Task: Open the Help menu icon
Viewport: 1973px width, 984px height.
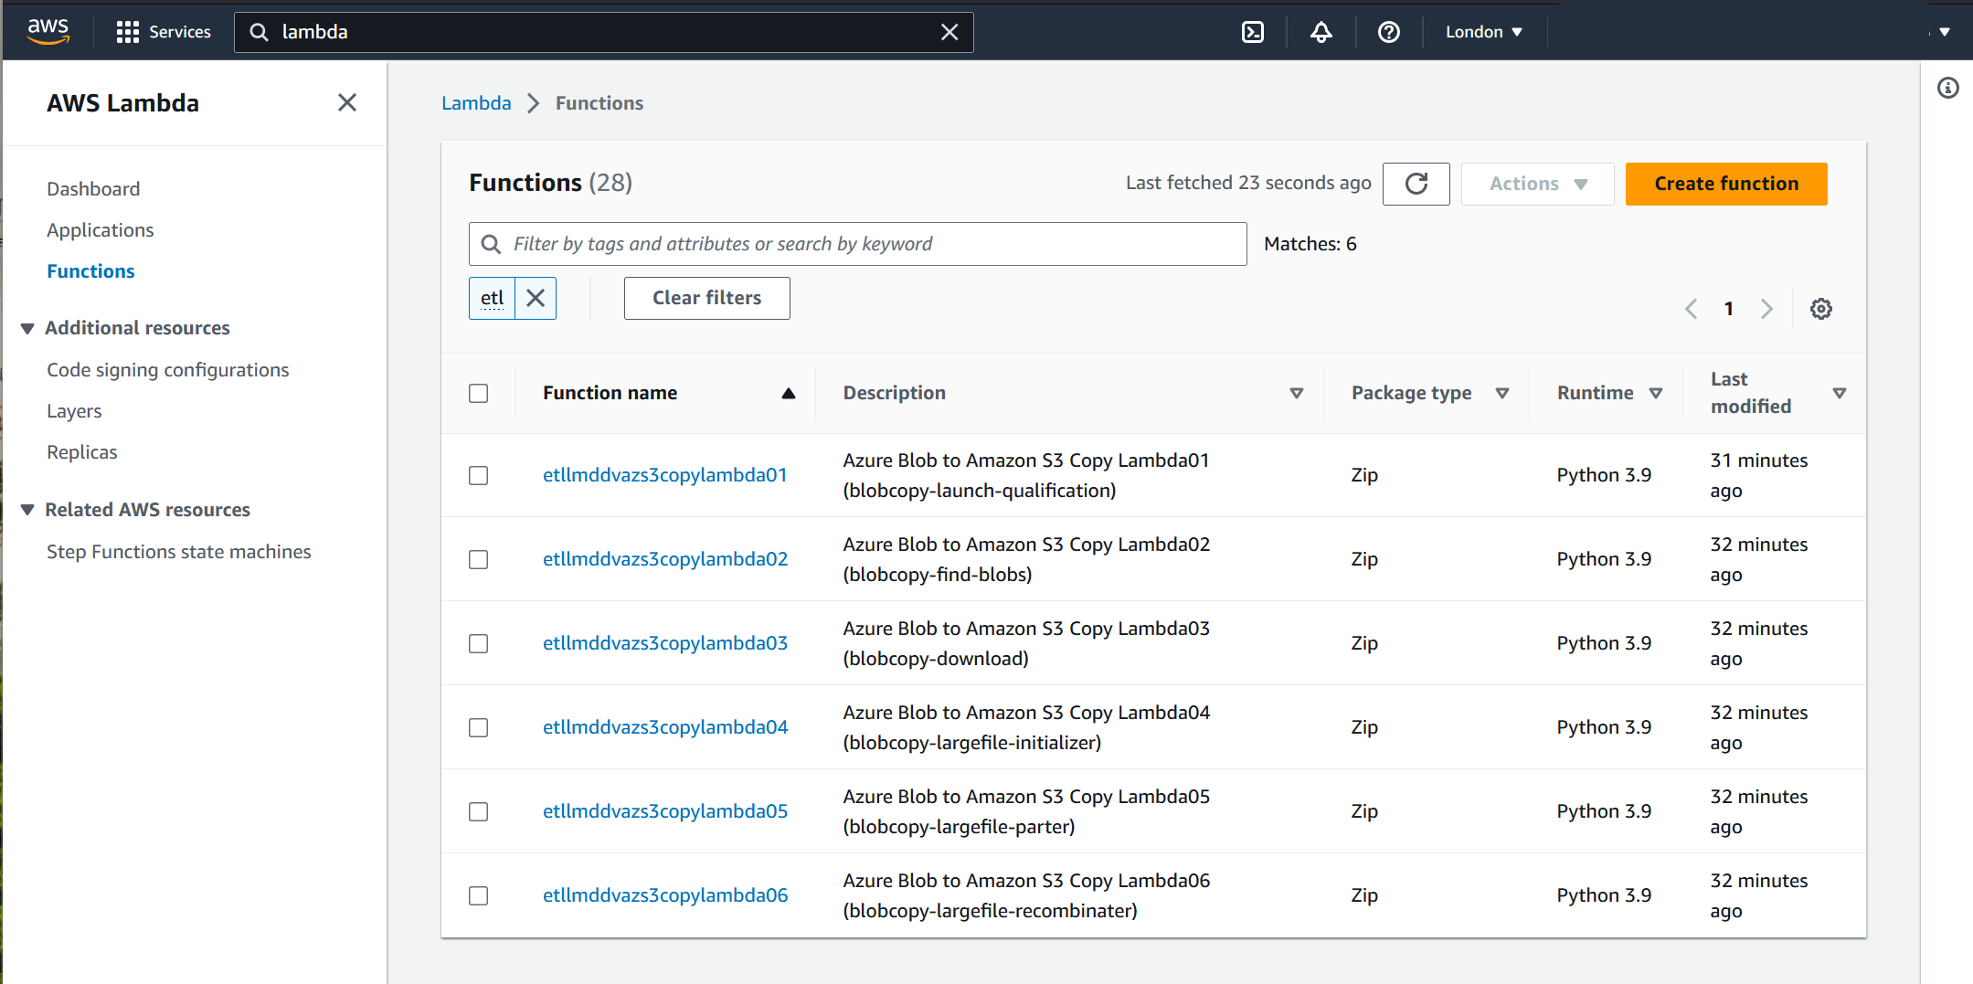Action: (1389, 31)
